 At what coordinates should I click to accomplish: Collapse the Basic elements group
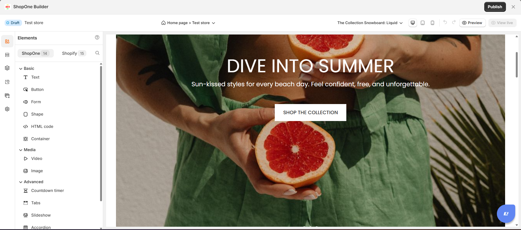coord(27,68)
